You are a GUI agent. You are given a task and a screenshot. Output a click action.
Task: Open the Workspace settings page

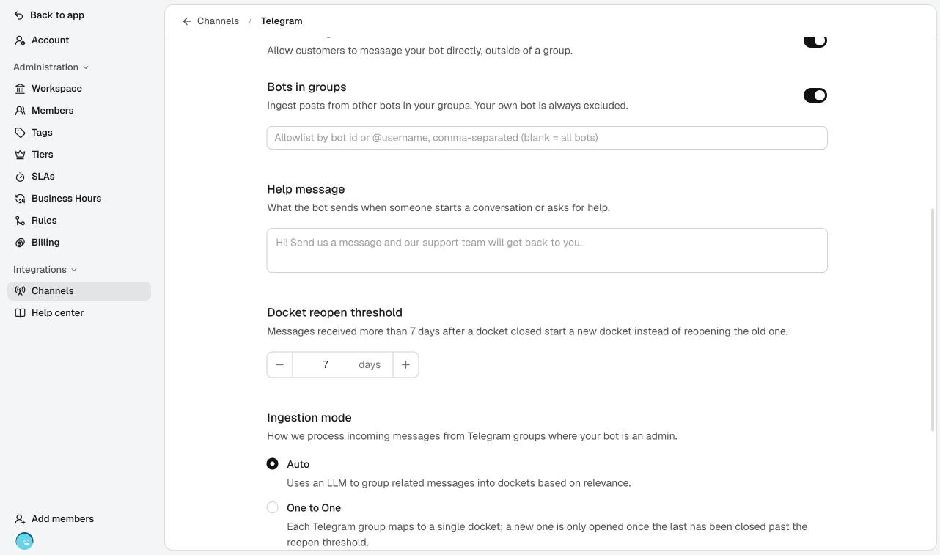click(79, 89)
